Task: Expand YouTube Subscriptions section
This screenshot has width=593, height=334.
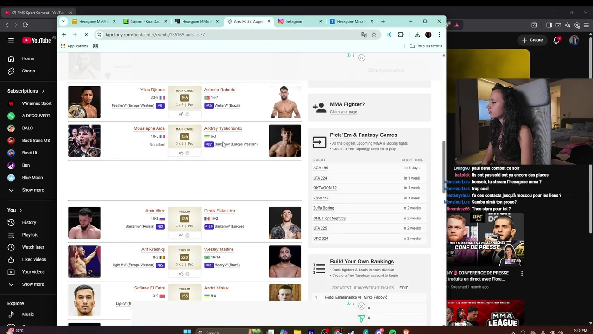Action: [x=26, y=91]
